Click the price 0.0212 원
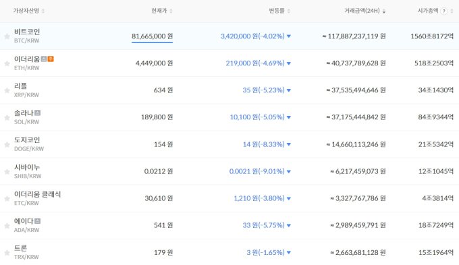Screen dimensions: 459x265 coord(159,171)
